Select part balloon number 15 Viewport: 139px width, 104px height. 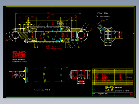point(85,23)
